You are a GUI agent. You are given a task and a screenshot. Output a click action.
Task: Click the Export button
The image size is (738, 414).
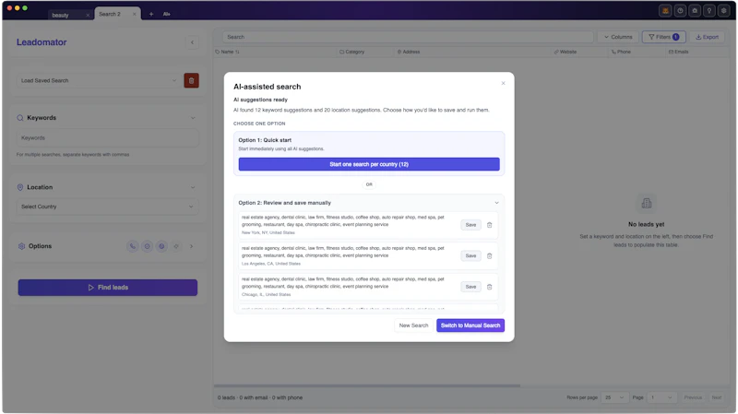point(707,37)
